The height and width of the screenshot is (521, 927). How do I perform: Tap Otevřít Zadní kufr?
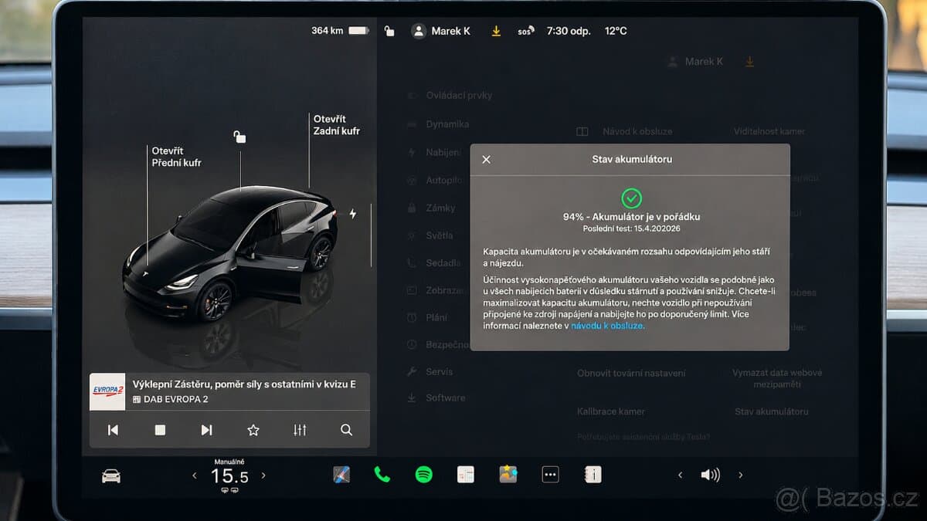pyautogui.click(x=336, y=125)
